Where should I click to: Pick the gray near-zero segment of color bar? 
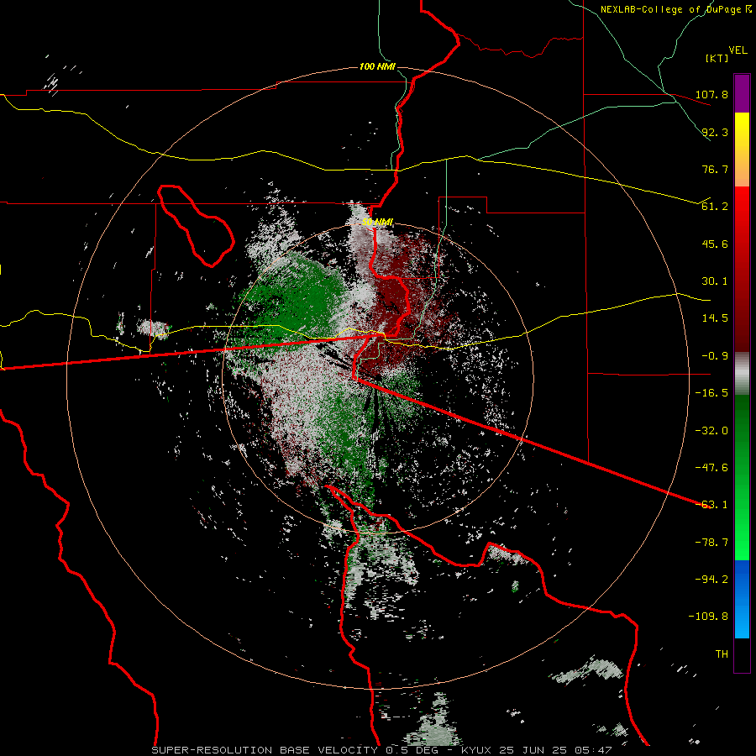pos(742,374)
